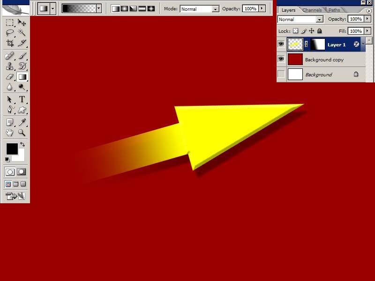The width and height of the screenshot is (375, 281).
Task: Open the Fill slider arrow
Action: [x=367, y=31]
